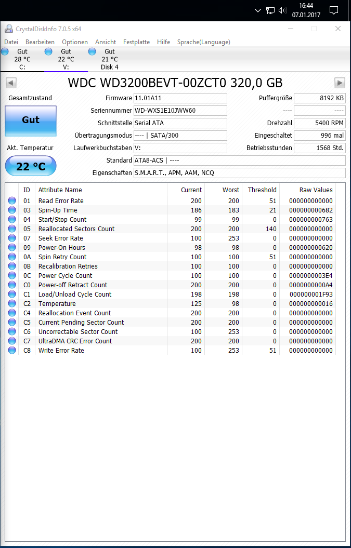
Task: Click the Übertragungsmodus field SATA/300
Action: (180, 136)
